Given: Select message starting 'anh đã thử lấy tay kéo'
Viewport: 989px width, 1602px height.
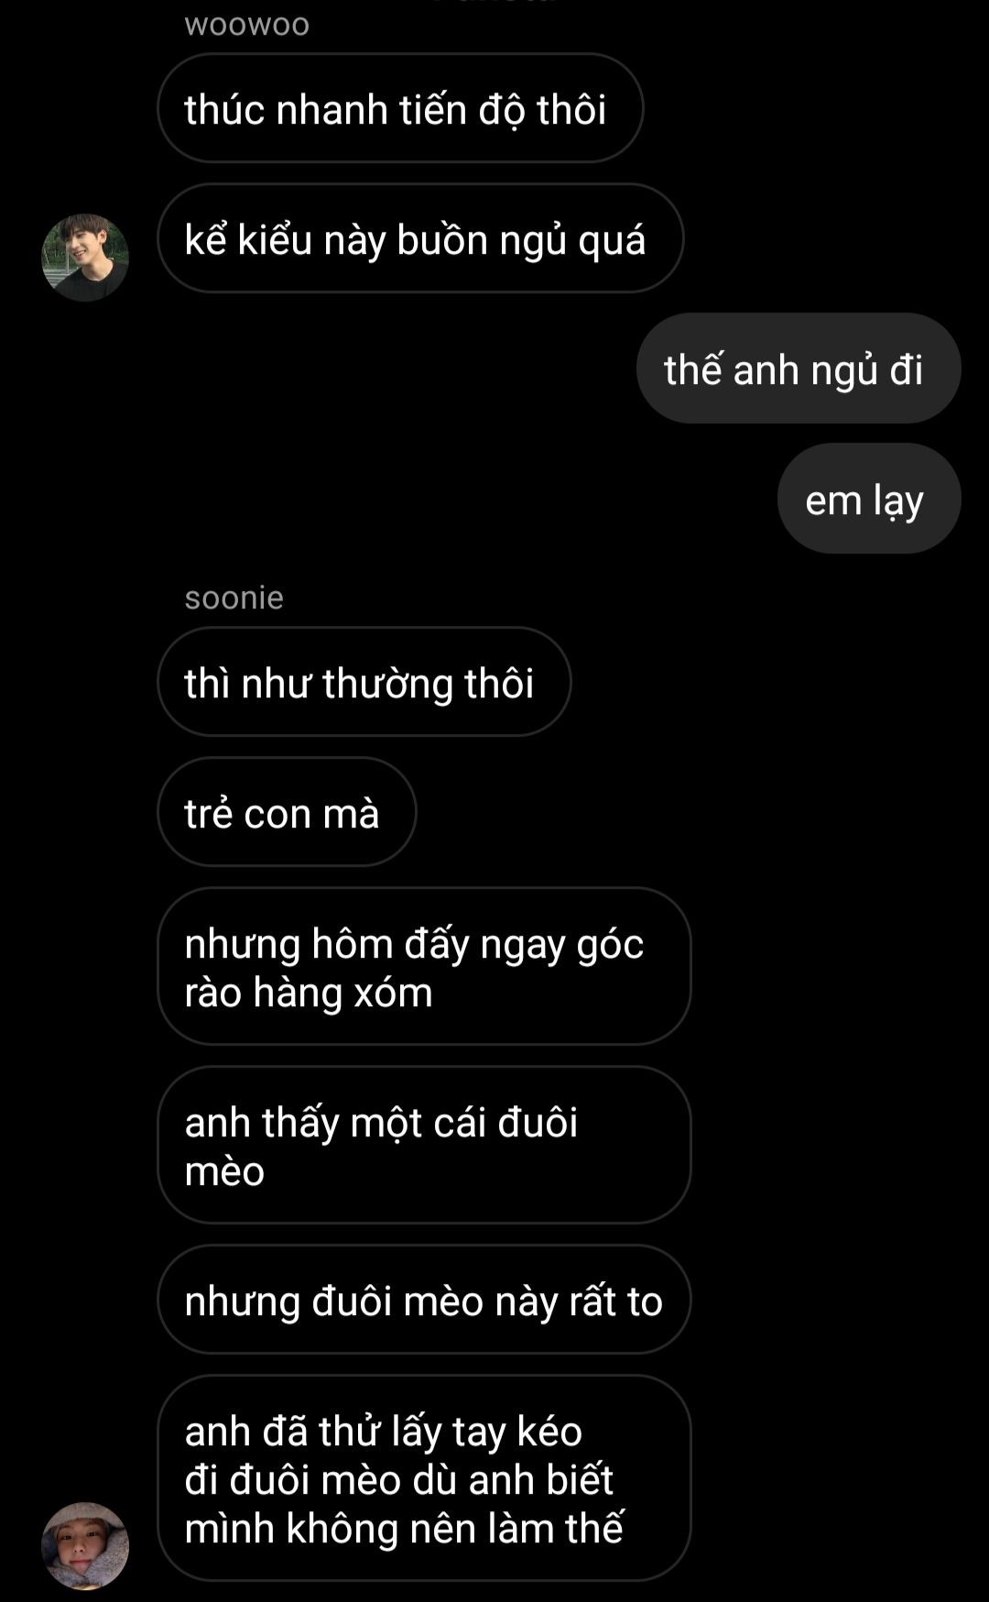Looking at the screenshot, I should [x=424, y=1477].
